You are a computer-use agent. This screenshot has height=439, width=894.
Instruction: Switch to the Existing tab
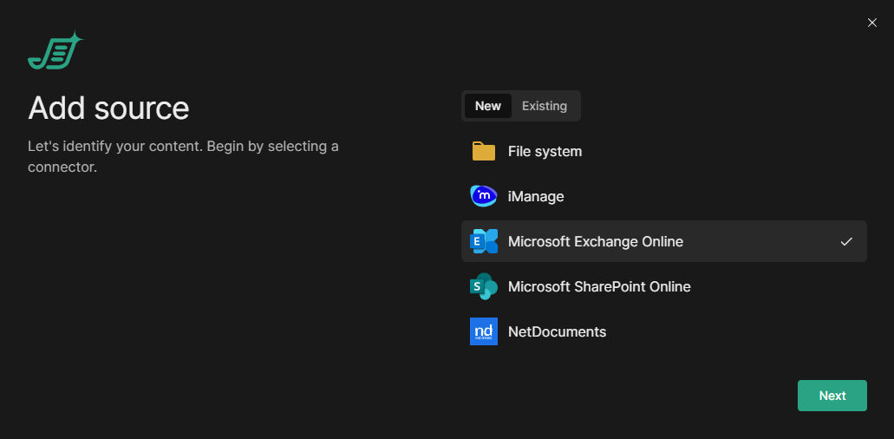pyautogui.click(x=545, y=106)
